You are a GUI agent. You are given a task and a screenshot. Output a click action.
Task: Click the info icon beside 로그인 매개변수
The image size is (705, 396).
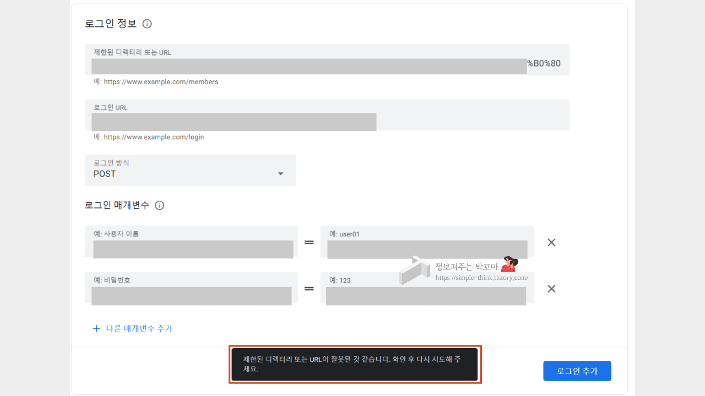tap(160, 205)
